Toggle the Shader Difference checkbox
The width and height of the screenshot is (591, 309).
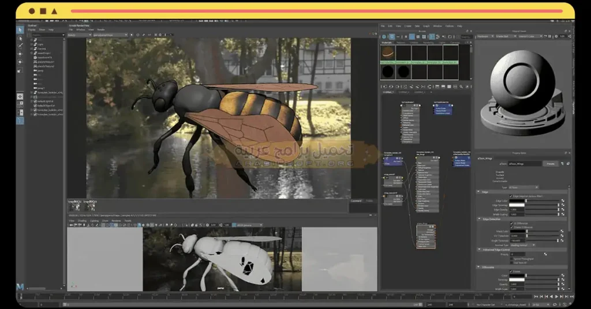point(512,227)
